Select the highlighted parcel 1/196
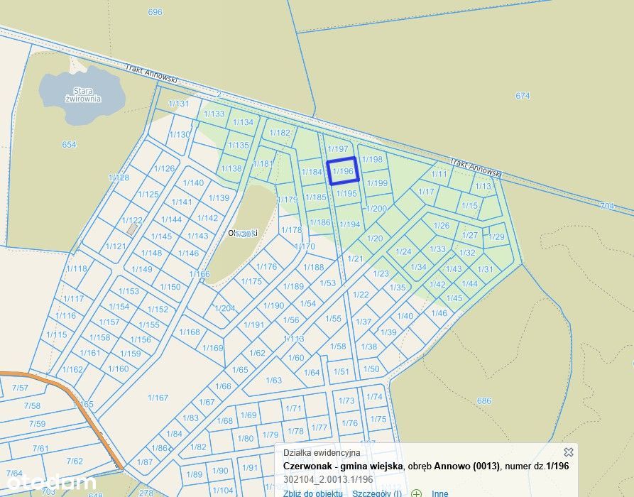Screen dimensions: 634x497 [343, 171]
